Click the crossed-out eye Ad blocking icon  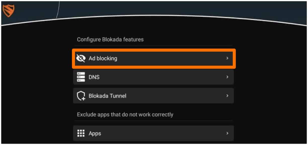[x=81, y=58]
